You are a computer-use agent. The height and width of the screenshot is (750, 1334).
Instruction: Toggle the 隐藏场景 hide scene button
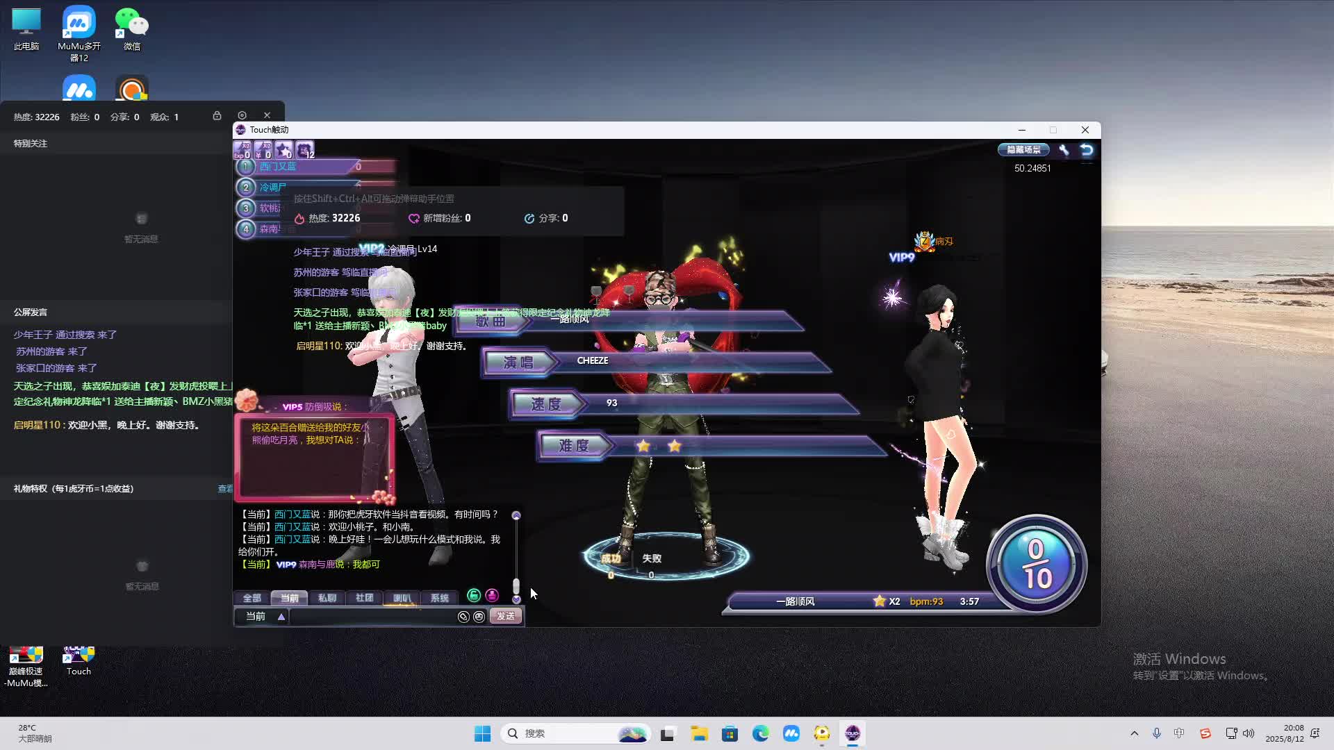coord(1023,150)
